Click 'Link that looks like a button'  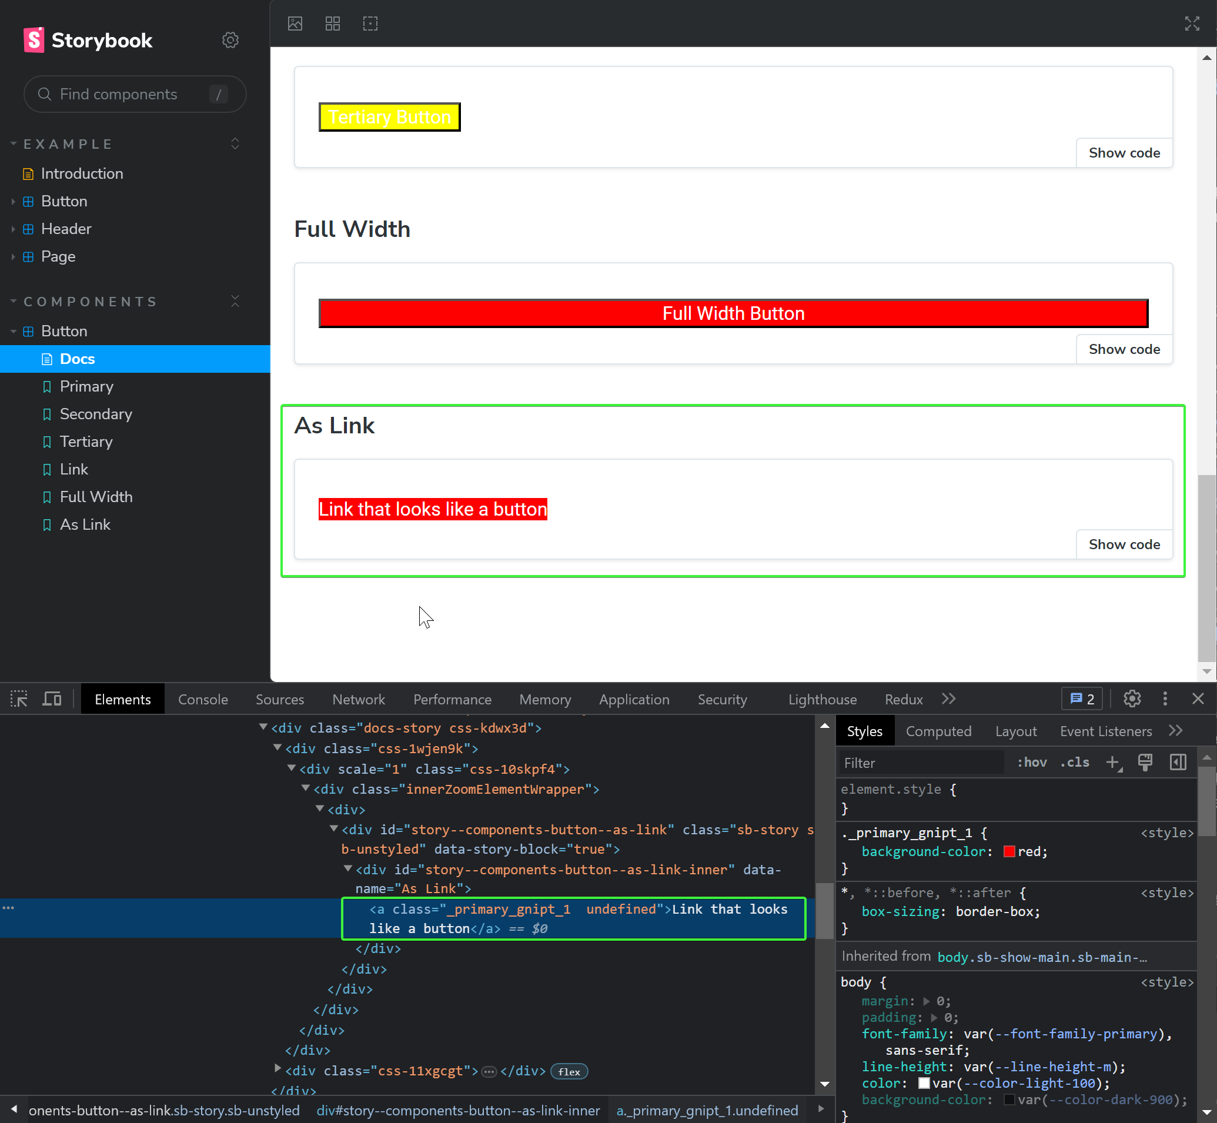point(433,509)
